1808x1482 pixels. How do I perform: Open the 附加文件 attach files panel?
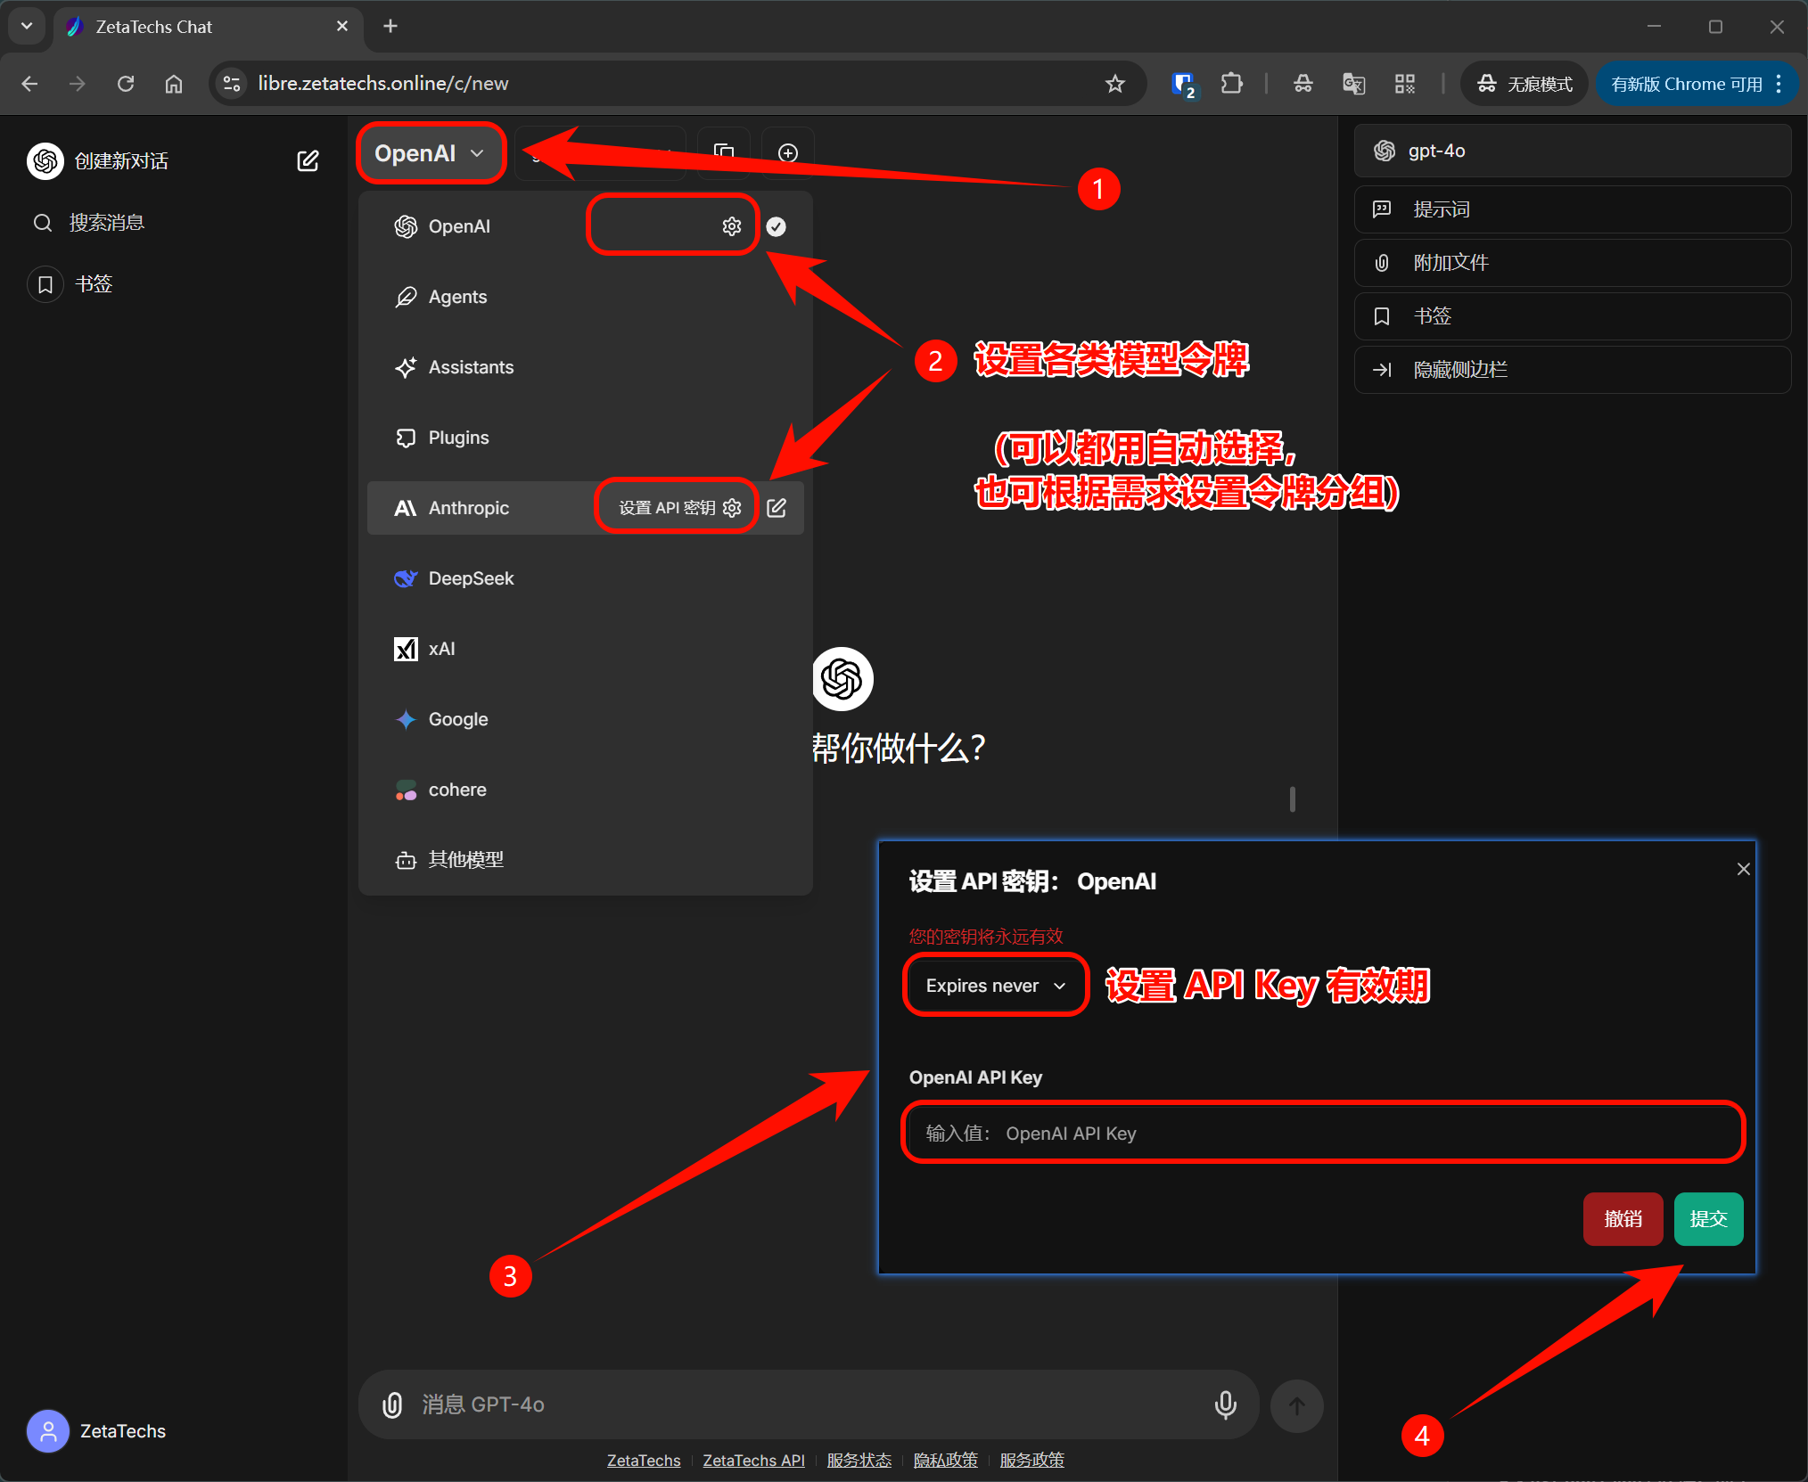click(1572, 263)
